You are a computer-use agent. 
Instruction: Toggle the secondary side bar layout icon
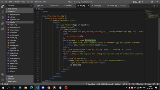coord(139,2)
